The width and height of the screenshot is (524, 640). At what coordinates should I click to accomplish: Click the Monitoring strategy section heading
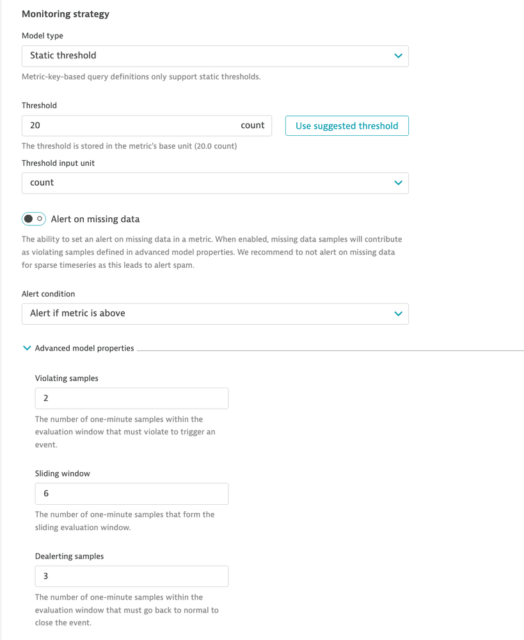pyautogui.click(x=65, y=13)
